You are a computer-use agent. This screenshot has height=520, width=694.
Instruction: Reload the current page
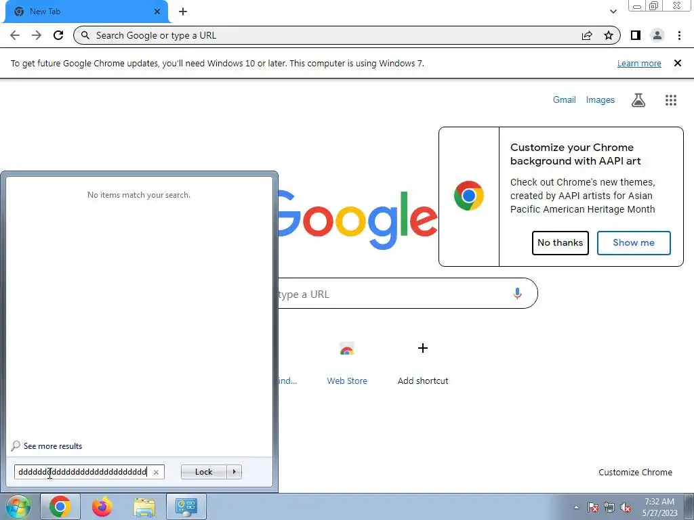[58, 35]
